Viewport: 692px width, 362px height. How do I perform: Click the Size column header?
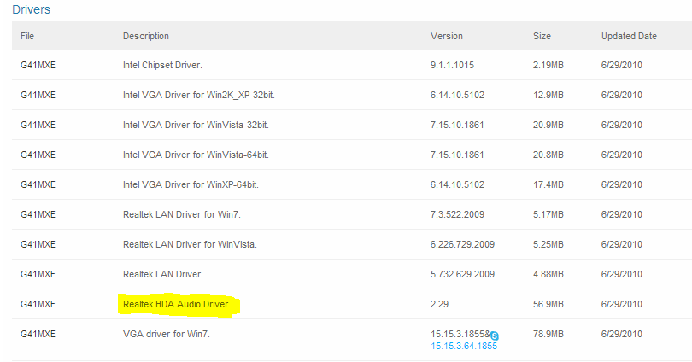point(542,36)
